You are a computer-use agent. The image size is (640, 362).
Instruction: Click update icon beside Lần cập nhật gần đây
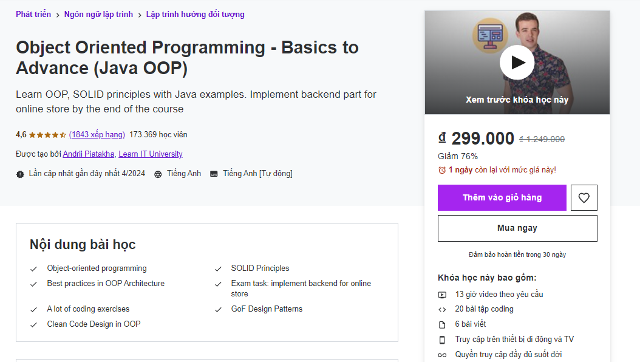pyautogui.click(x=19, y=173)
